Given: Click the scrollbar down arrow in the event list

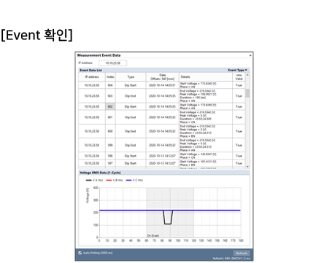Looking at the screenshot, I should click(x=247, y=167).
